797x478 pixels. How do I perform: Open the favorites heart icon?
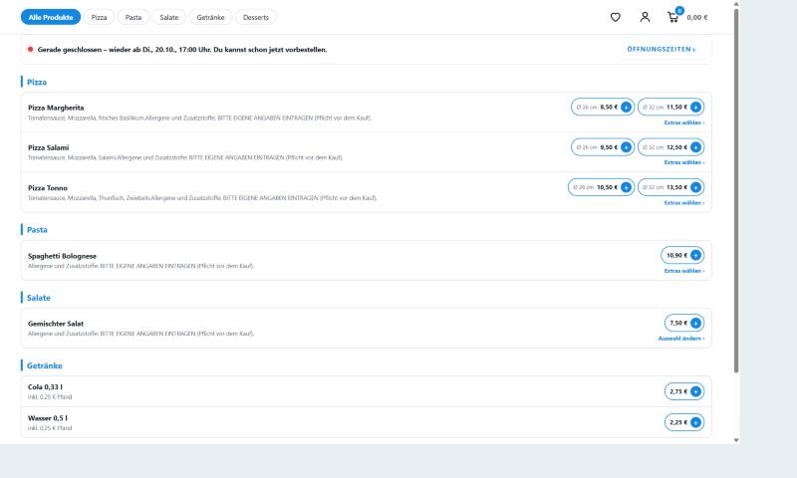coord(615,17)
